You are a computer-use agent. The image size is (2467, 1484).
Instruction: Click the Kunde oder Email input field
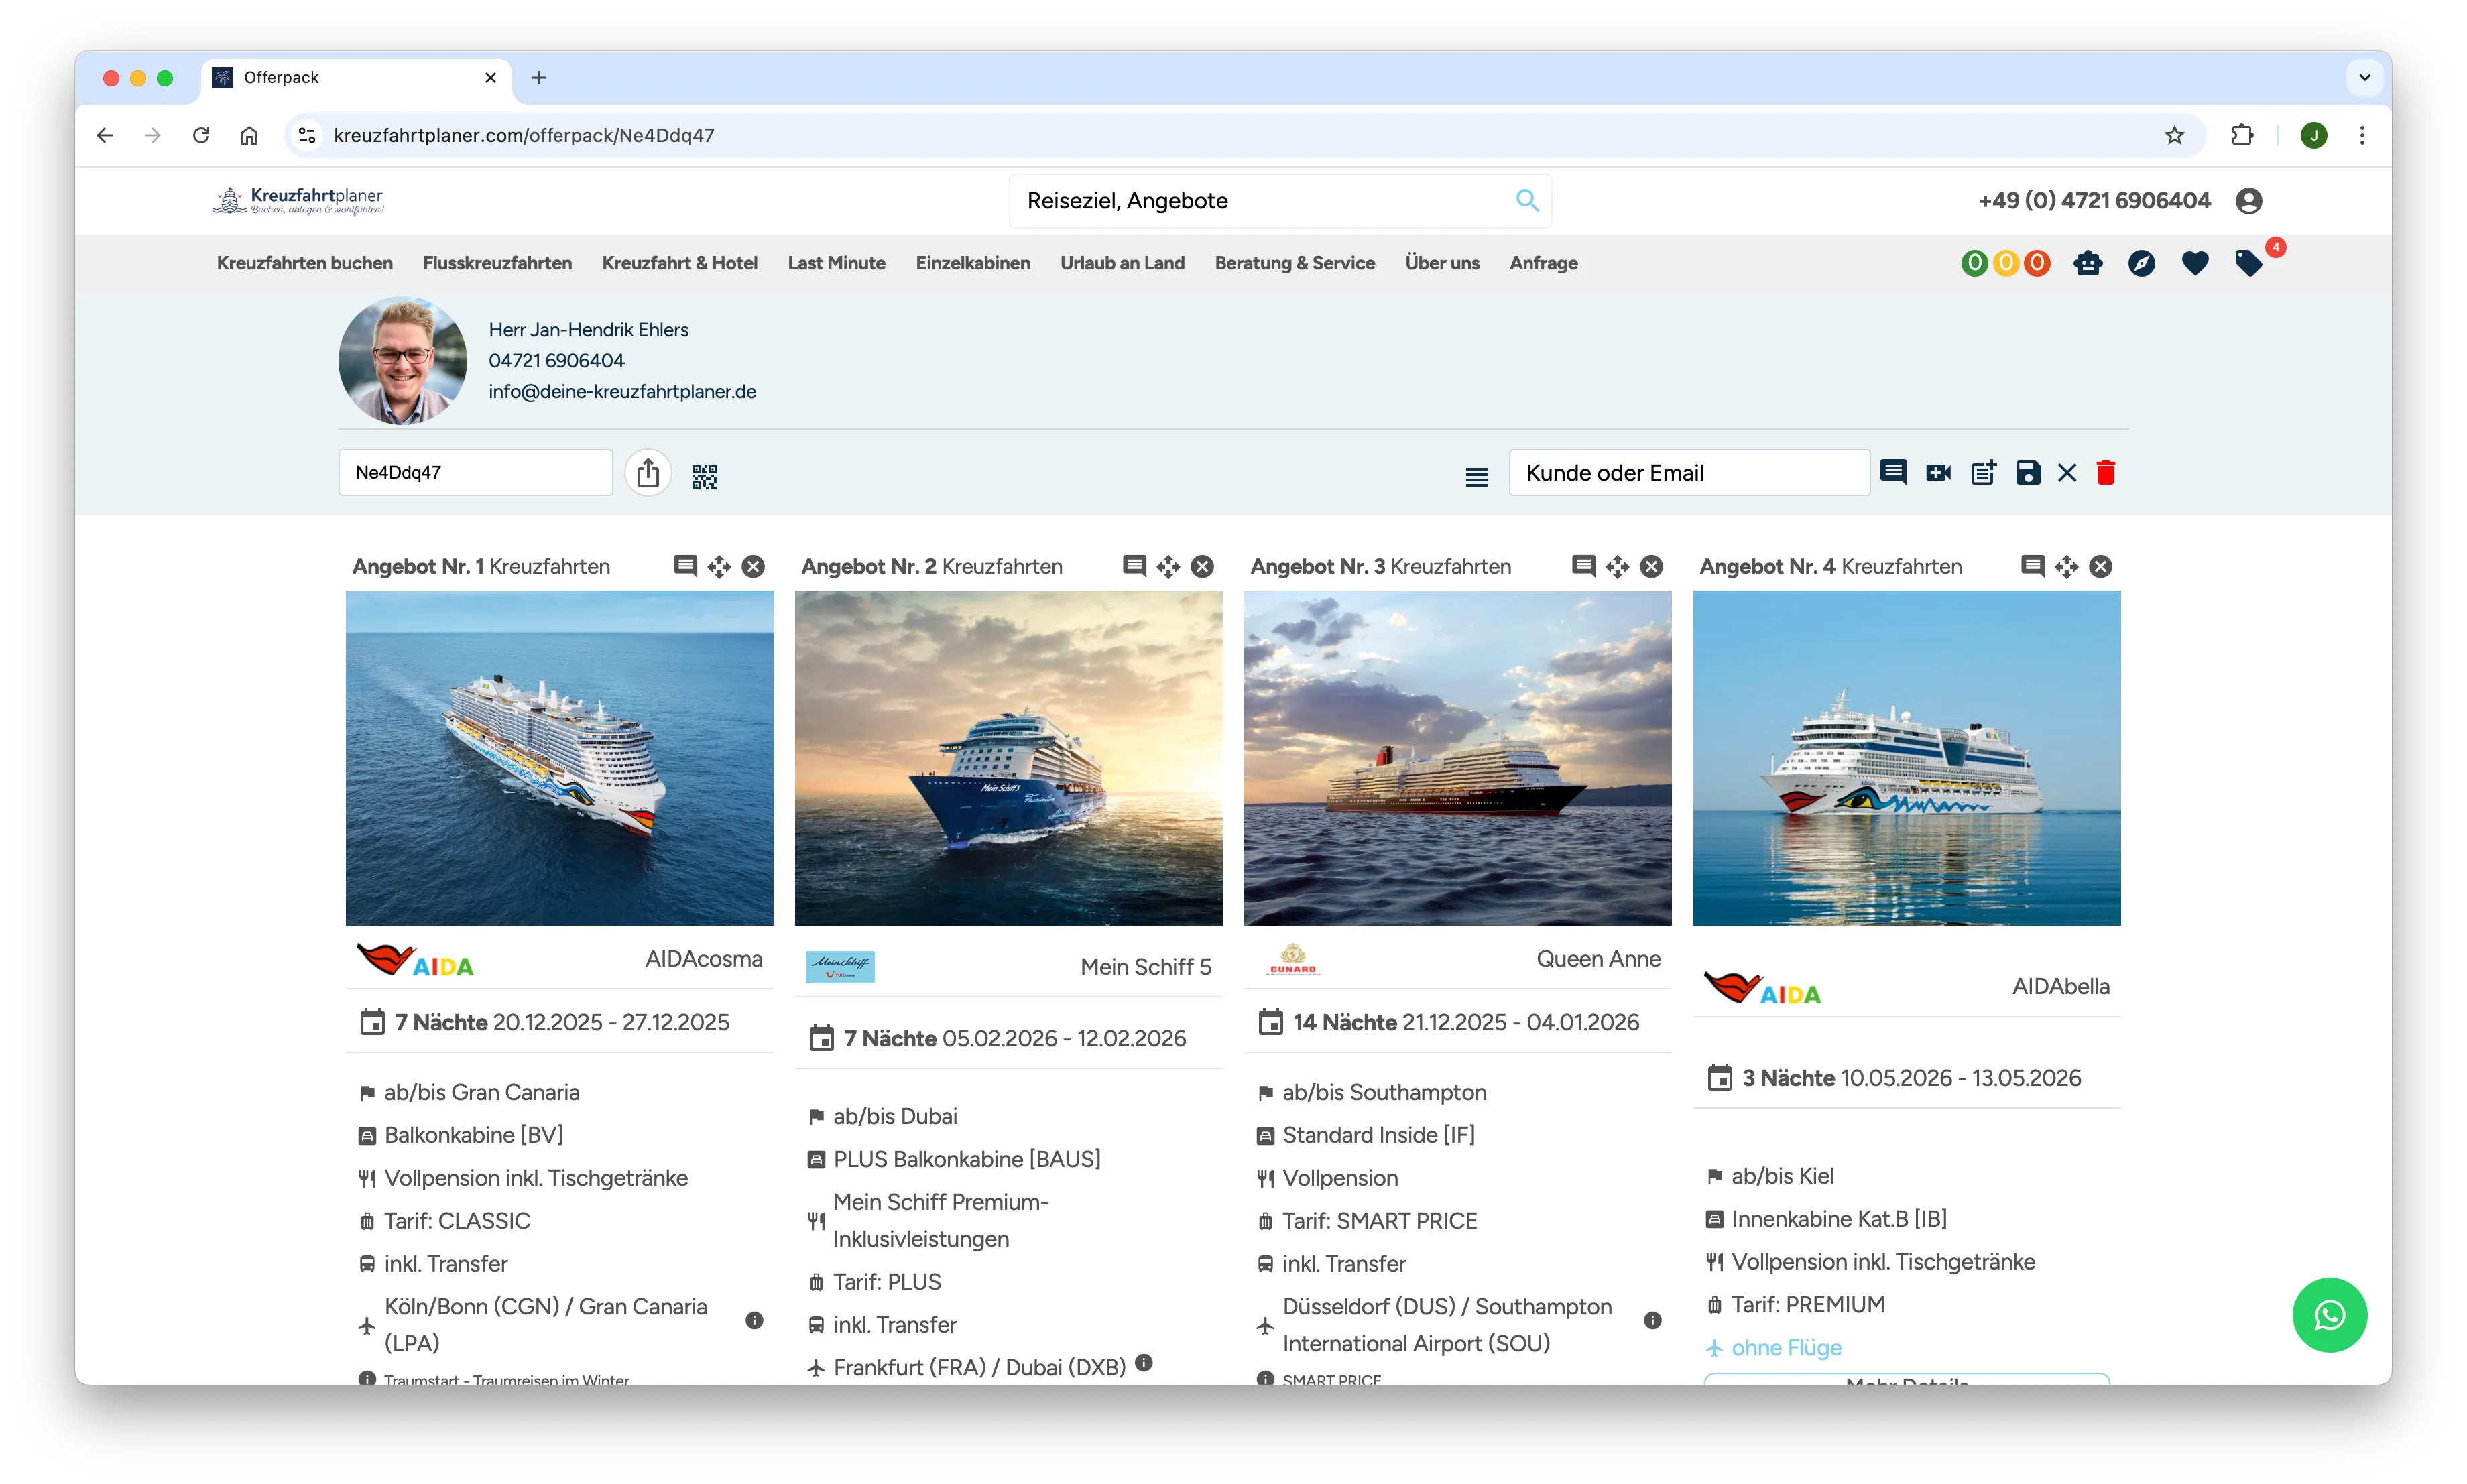point(1688,473)
